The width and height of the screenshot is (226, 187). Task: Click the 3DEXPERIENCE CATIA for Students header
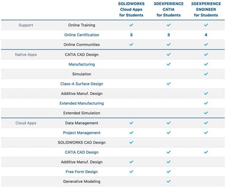point(169,9)
